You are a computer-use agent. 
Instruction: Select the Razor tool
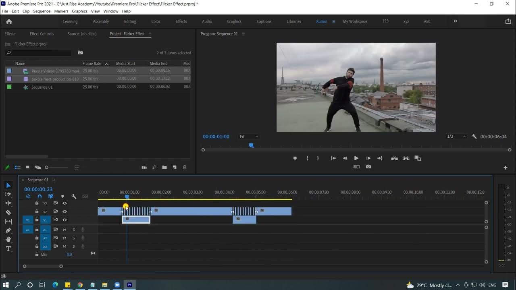coord(8,212)
